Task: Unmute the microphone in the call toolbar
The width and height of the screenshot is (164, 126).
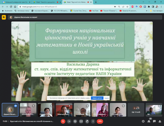Action: [x=63, y=121]
